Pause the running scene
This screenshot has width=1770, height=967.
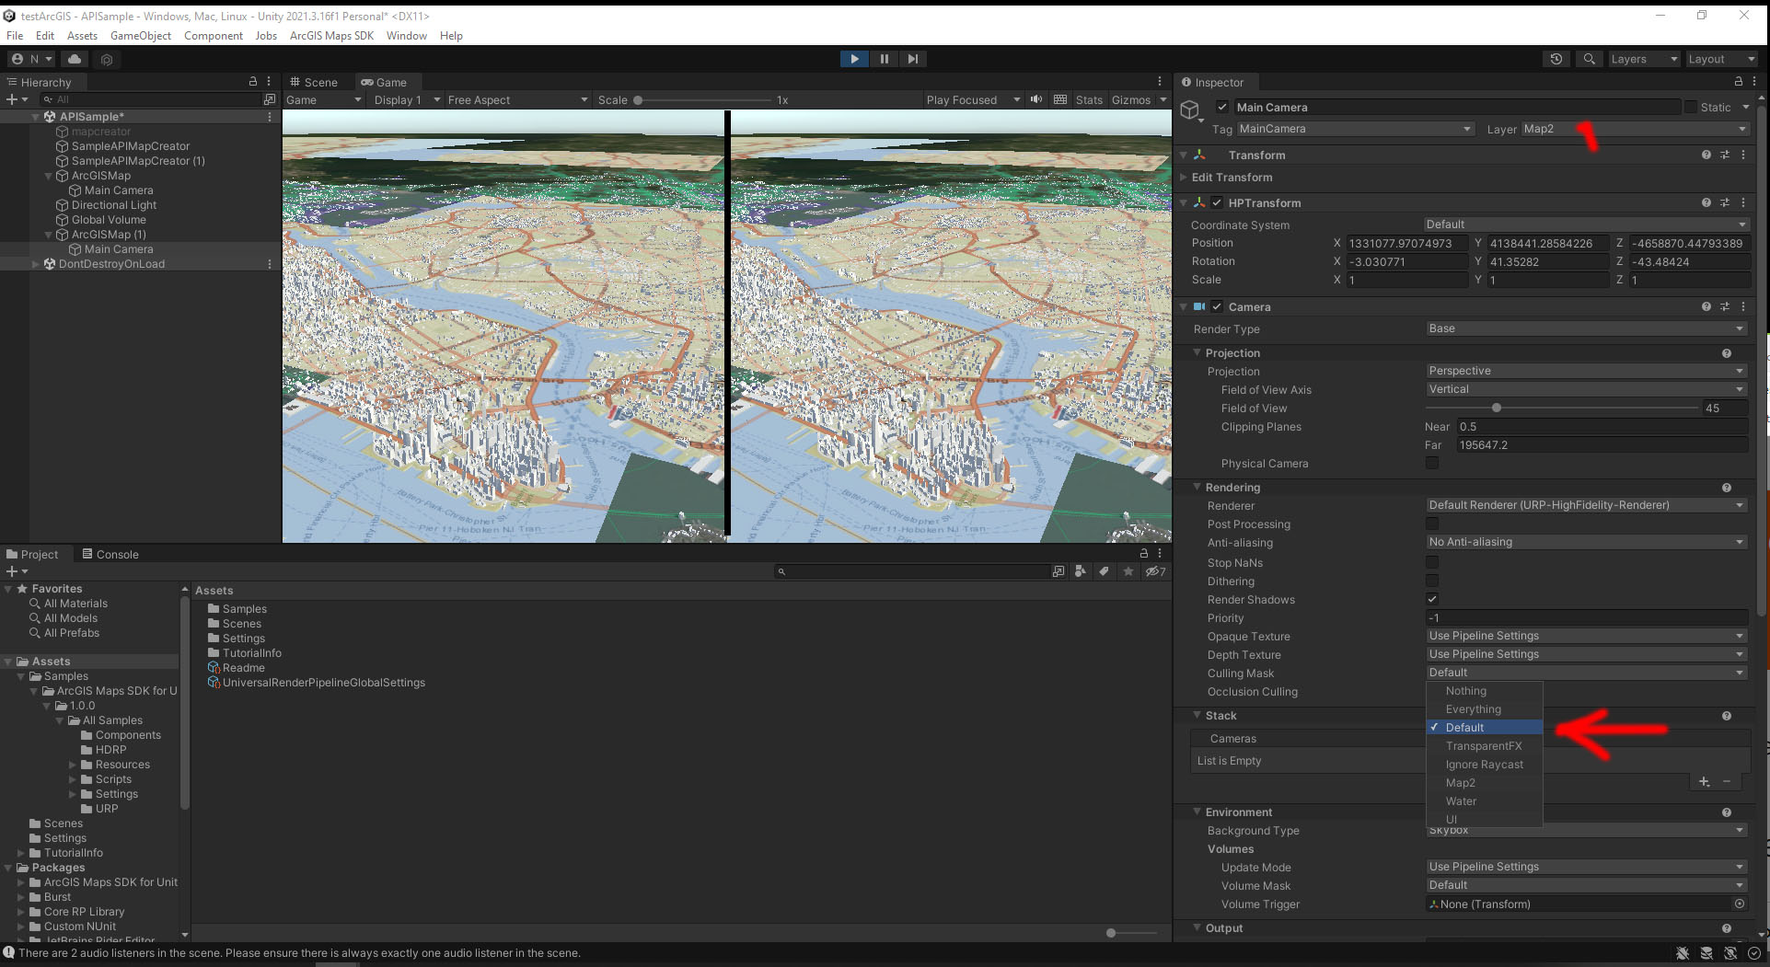[x=883, y=58]
